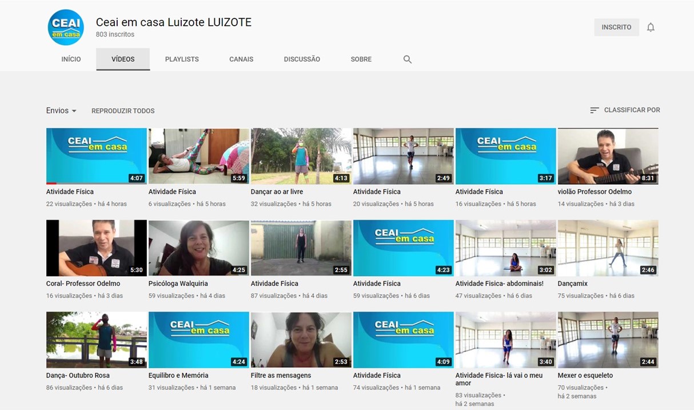Viewport: 694px width, 410px height.
Task: Open the 2:49 Atividade Física thumbnail
Action: tap(404, 156)
